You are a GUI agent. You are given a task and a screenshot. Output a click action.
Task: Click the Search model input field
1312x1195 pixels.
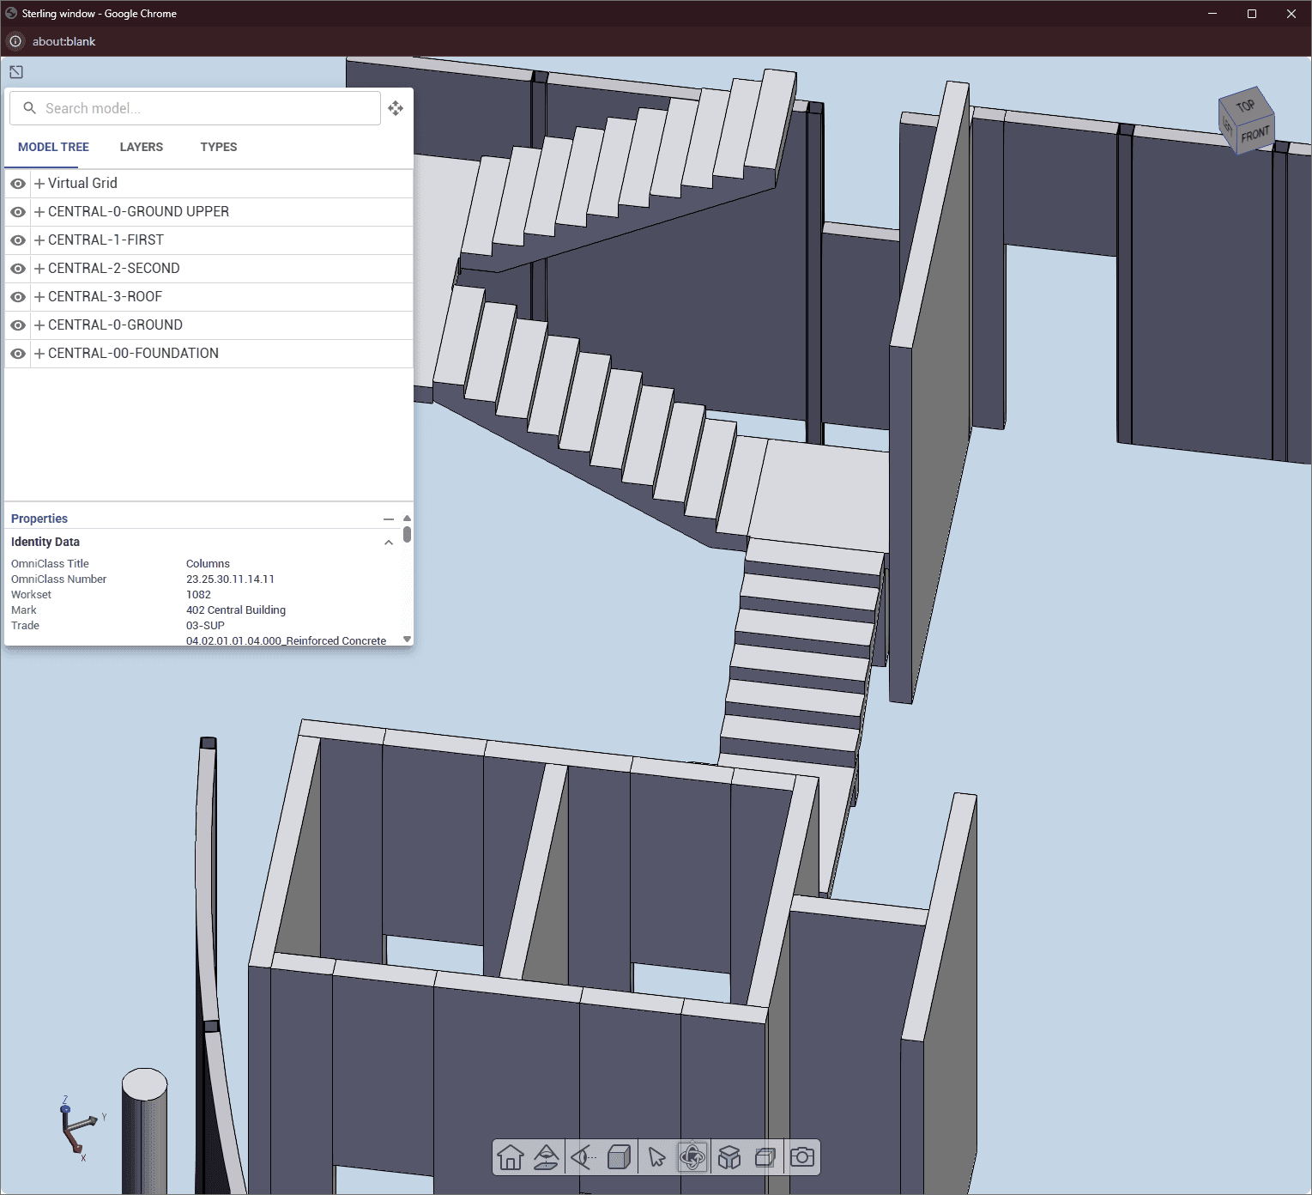click(196, 108)
